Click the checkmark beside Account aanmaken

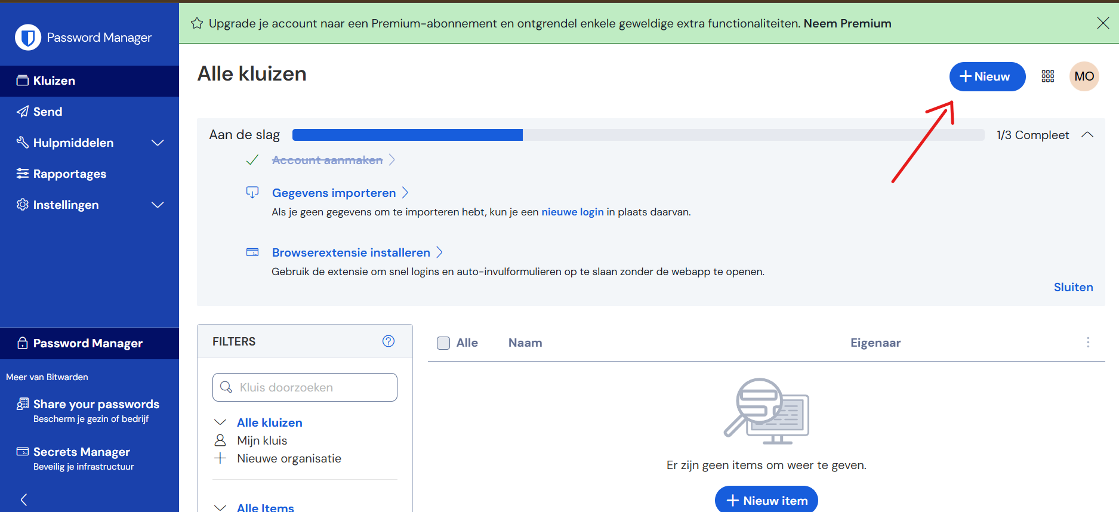coord(252,160)
